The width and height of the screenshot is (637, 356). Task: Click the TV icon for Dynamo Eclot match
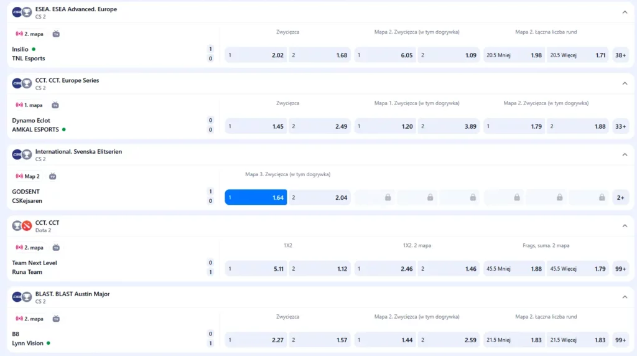tap(55, 105)
